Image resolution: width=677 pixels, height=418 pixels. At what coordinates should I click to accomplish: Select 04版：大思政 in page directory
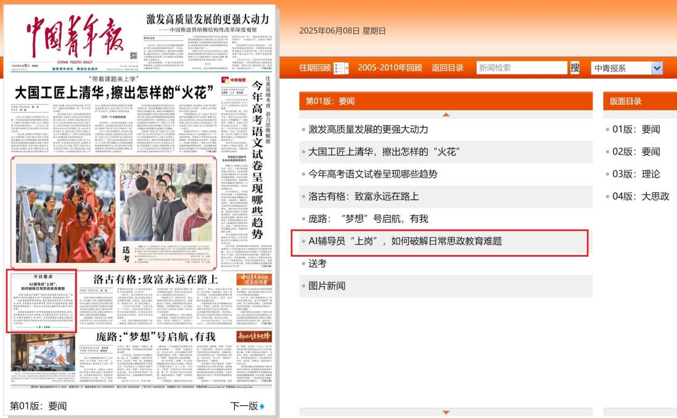tap(641, 196)
